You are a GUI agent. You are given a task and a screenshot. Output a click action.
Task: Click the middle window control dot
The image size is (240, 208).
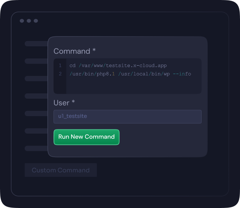[x=29, y=21]
